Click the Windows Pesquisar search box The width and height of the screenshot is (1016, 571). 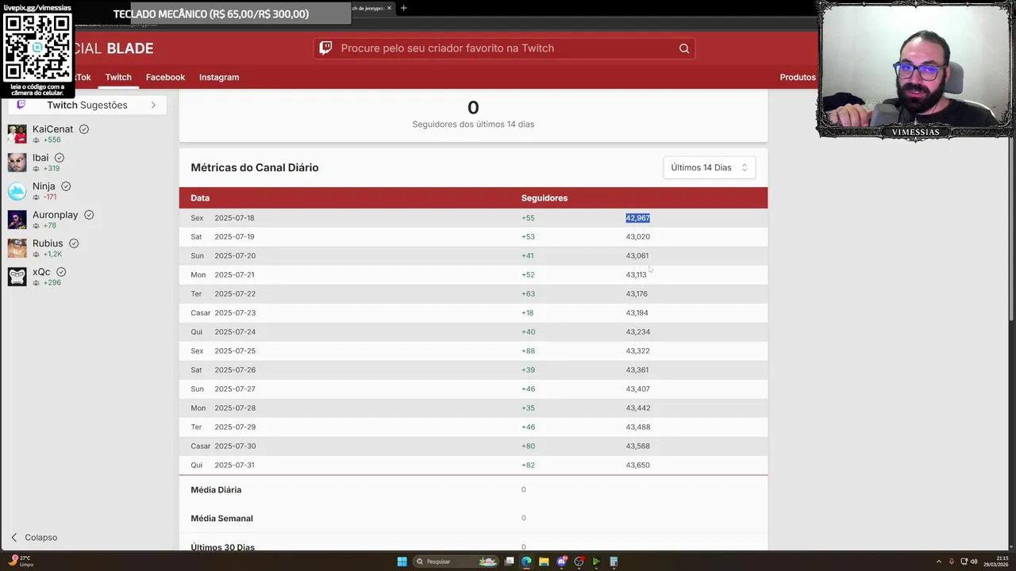click(454, 561)
